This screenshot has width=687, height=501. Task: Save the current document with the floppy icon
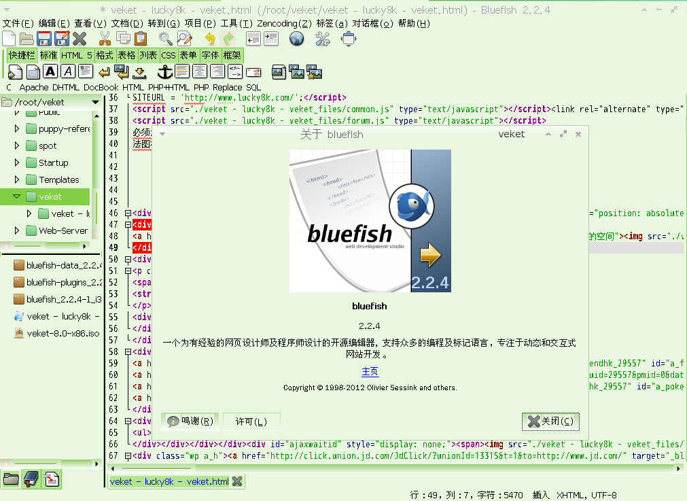[44, 39]
